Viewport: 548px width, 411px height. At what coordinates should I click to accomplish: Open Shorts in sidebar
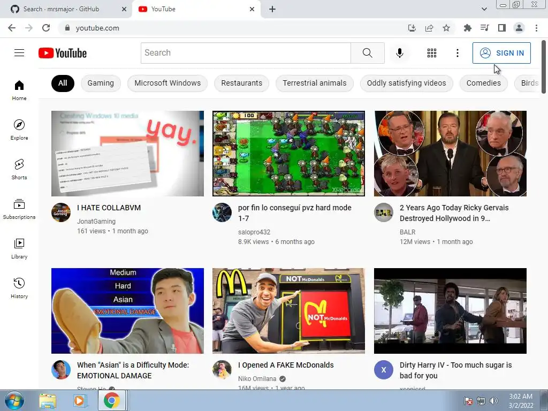coord(19,169)
